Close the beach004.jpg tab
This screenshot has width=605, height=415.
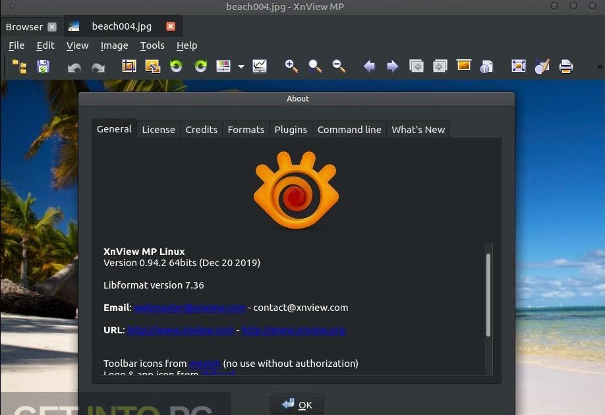pos(171,26)
